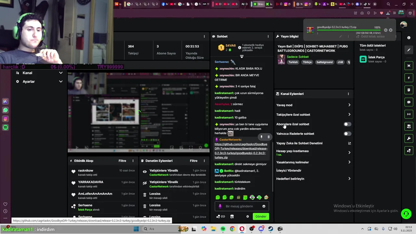Delete the CastorNetwork chat message
This screenshot has height=234, width=416.
click(x=268, y=137)
